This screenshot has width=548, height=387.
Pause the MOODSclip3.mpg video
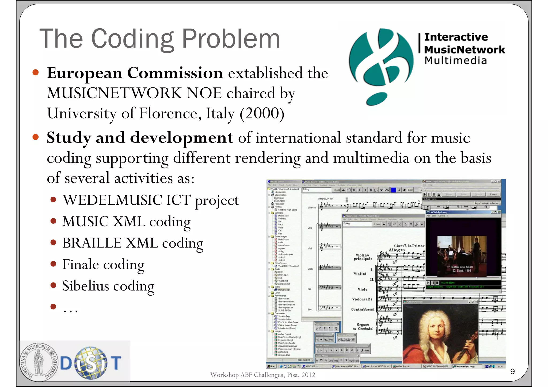coord(432,282)
